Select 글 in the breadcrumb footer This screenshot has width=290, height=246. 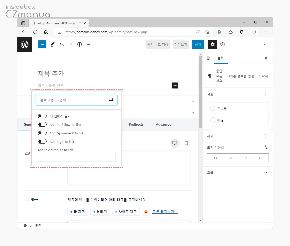(x=25, y=226)
